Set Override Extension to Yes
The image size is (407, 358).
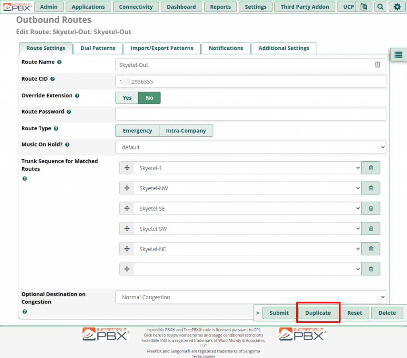click(127, 98)
